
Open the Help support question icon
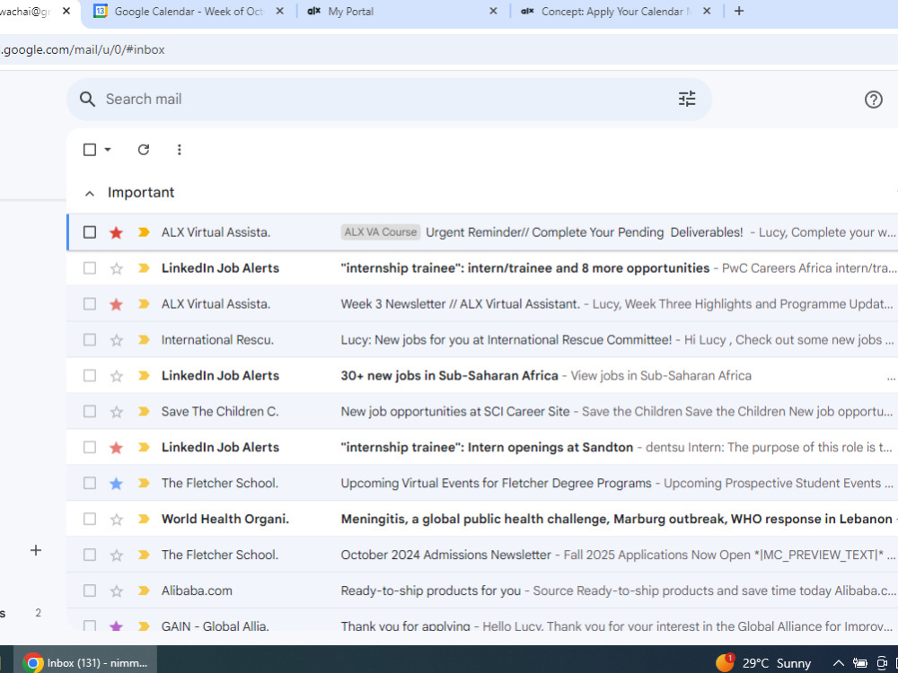pos(873,100)
